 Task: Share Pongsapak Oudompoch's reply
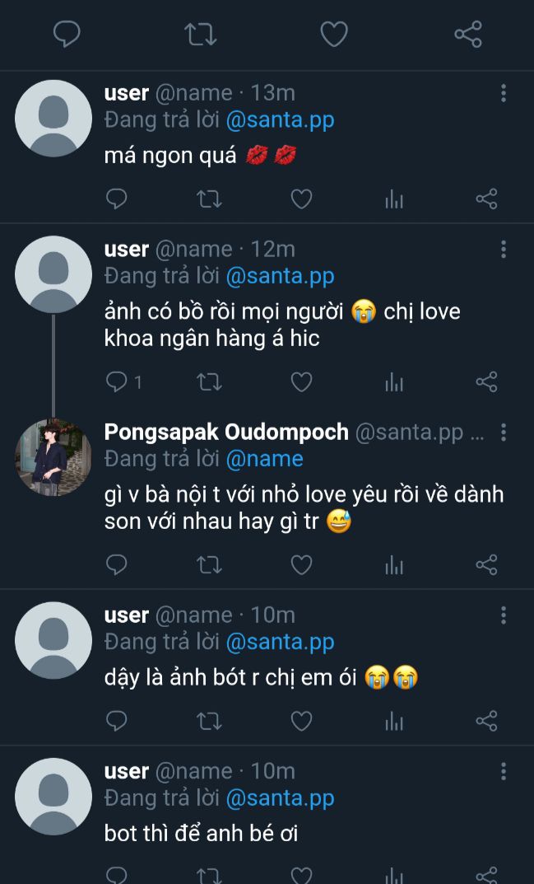click(x=486, y=564)
